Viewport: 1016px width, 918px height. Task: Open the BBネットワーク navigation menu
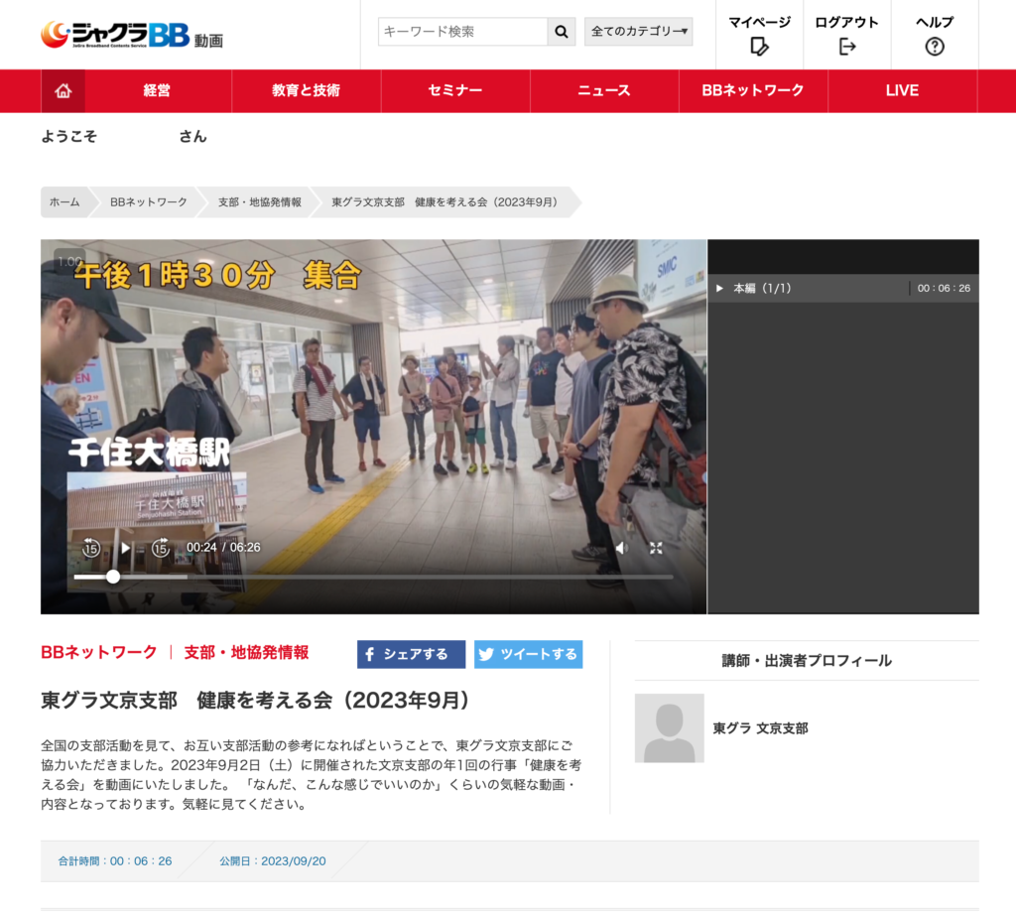coord(753,90)
